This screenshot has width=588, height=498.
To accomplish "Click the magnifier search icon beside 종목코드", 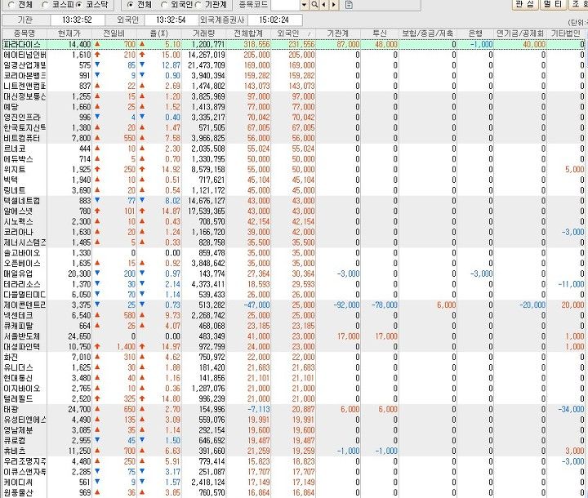I will 314,5.
